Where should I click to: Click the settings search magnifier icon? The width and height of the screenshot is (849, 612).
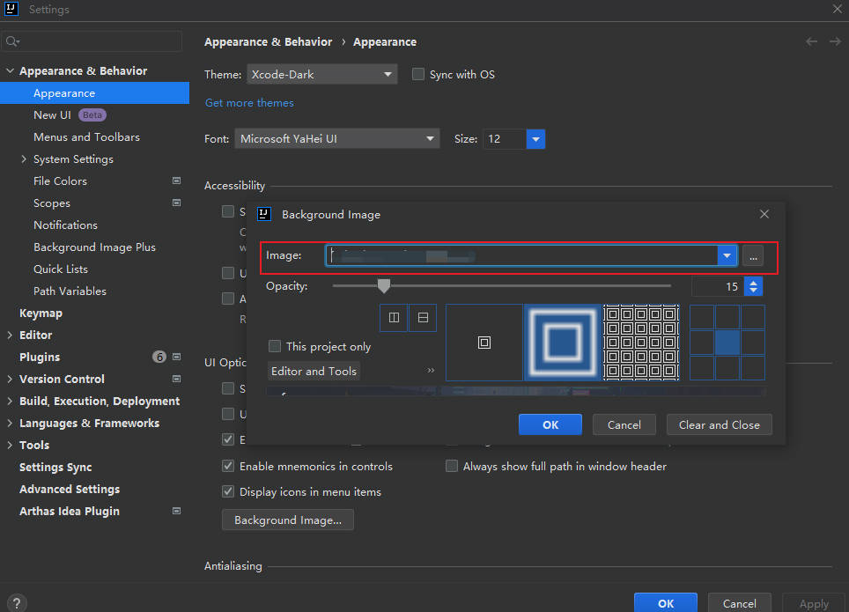pos(12,41)
